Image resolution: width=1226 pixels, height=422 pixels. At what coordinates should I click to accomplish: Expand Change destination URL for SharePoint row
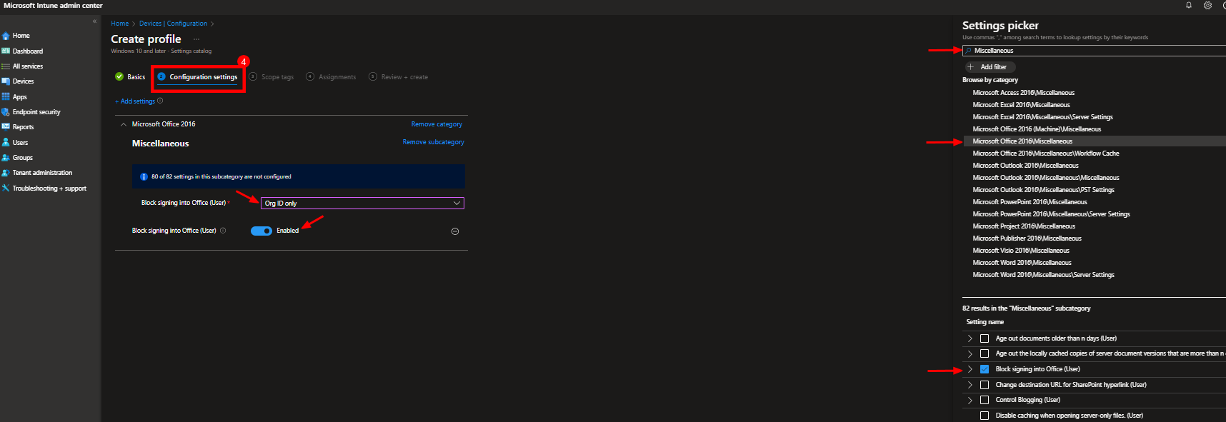click(x=970, y=385)
